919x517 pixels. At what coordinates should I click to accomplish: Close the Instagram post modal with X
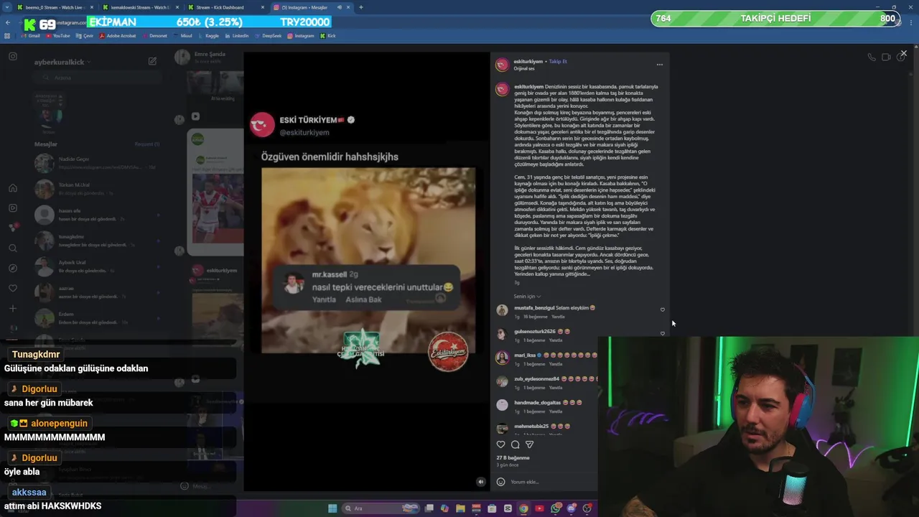coord(903,53)
